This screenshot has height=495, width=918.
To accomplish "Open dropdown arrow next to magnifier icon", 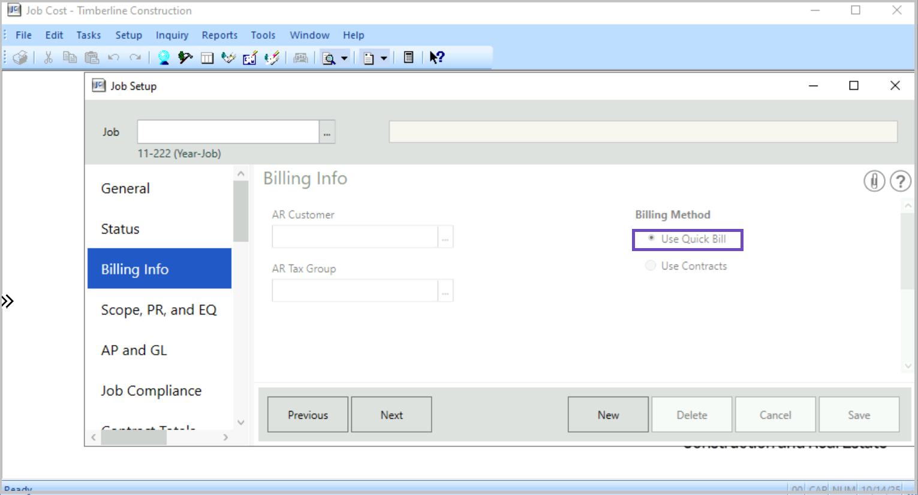I will point(344,58).
